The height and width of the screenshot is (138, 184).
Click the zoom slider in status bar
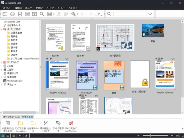click(150, 136)
